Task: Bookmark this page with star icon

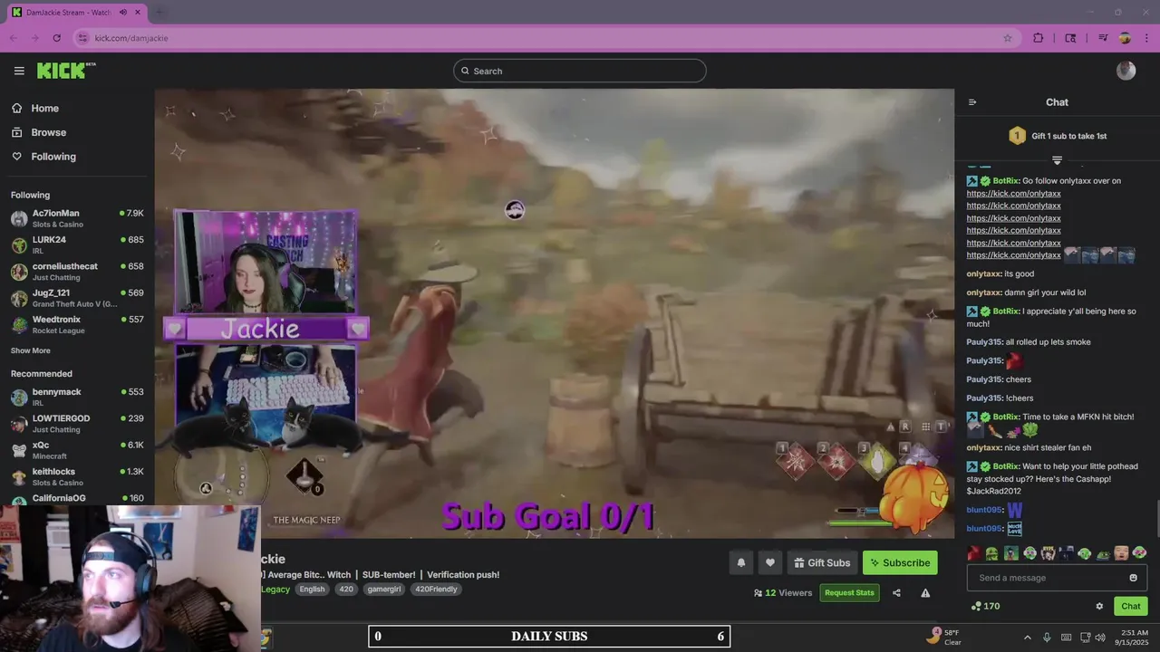Action: pos(1007,38)
